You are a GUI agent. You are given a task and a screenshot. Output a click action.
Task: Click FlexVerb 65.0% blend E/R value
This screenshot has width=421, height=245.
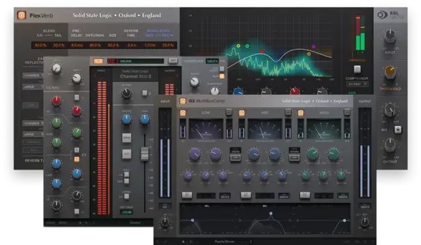(x=40, y=45)
